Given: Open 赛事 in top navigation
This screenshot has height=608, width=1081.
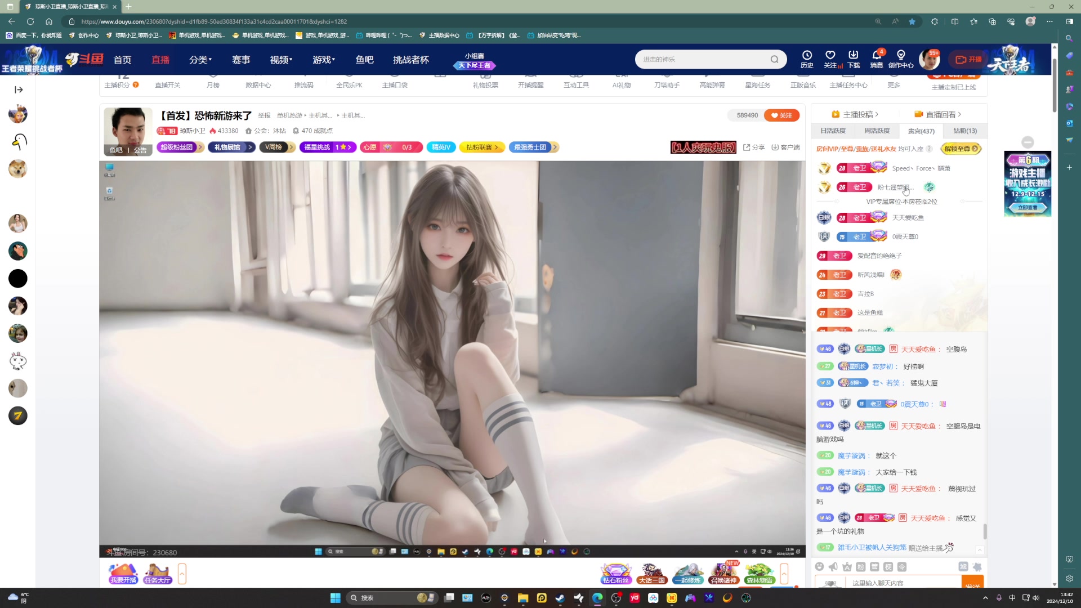Looking at the screenshot, I should point(241,60).
